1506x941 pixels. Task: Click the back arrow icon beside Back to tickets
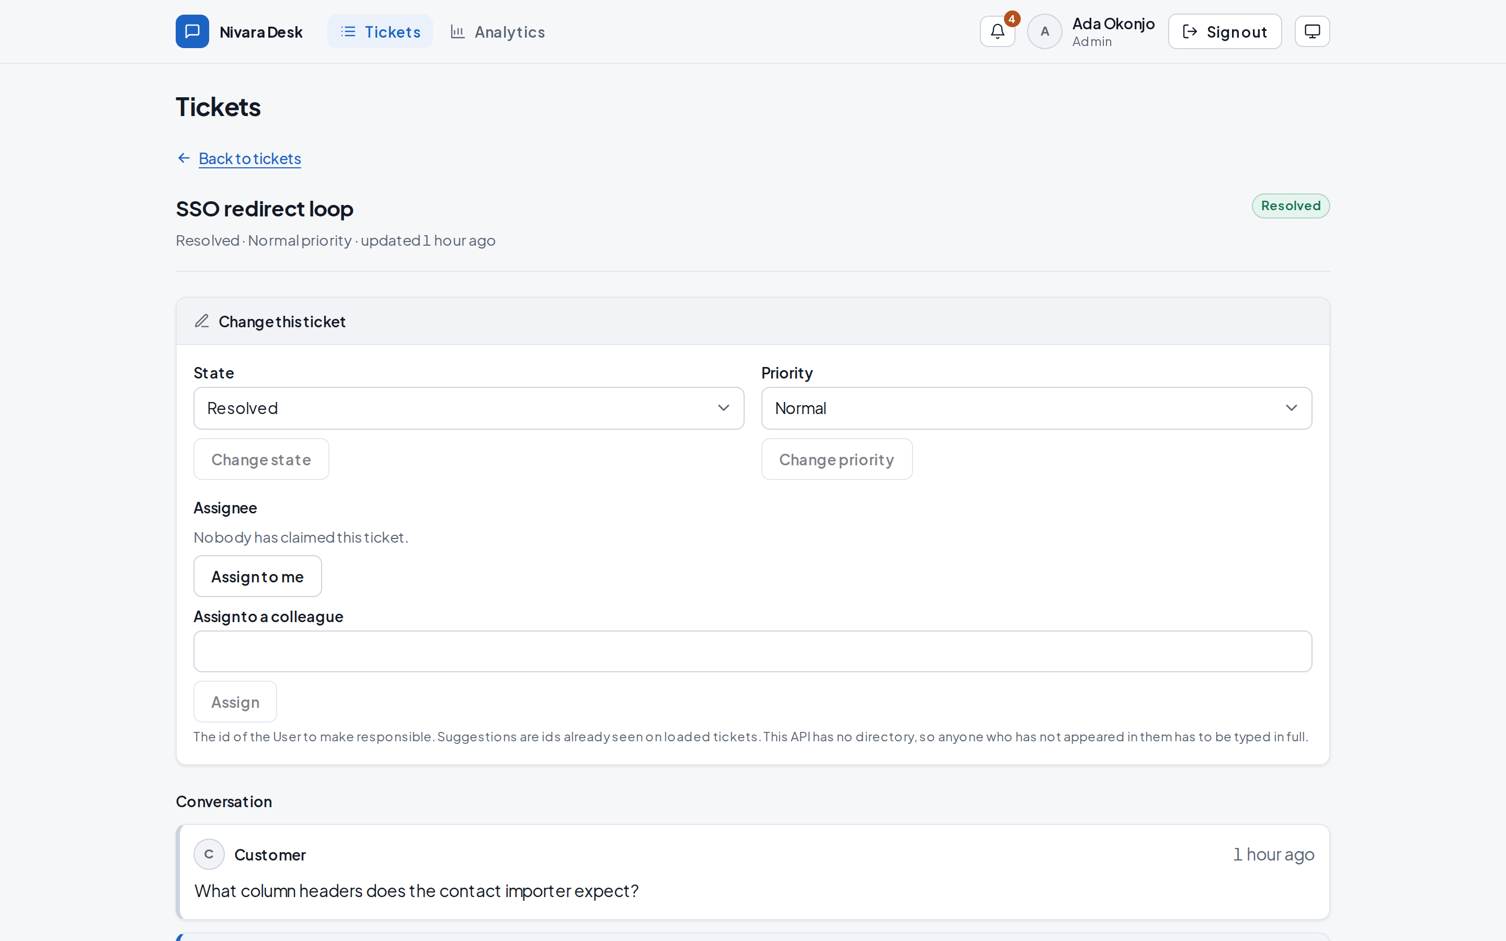click(x=184, y=158)
